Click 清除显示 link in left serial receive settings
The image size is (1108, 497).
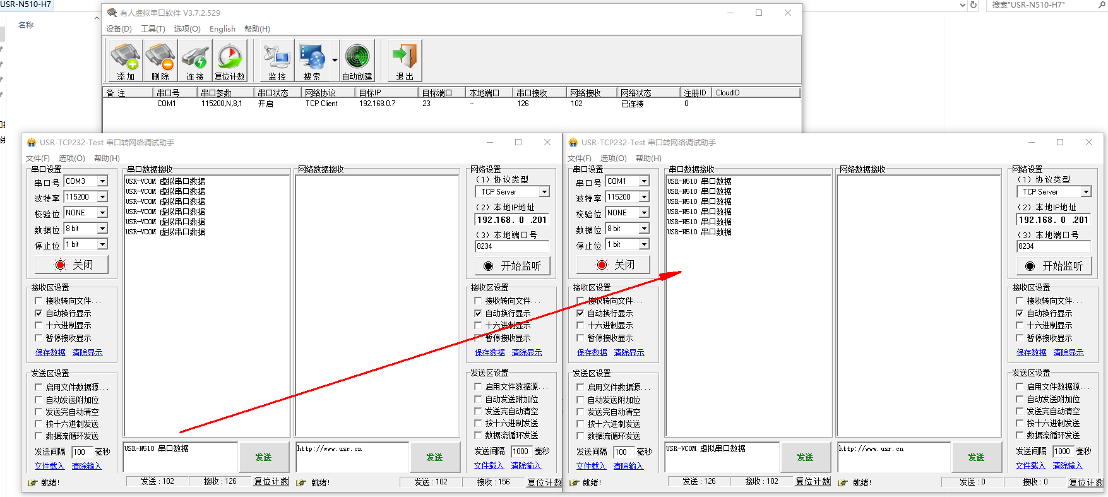tap(87, 352)
